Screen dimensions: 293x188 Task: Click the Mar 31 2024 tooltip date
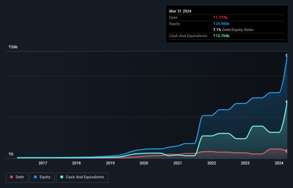[180, 11]
